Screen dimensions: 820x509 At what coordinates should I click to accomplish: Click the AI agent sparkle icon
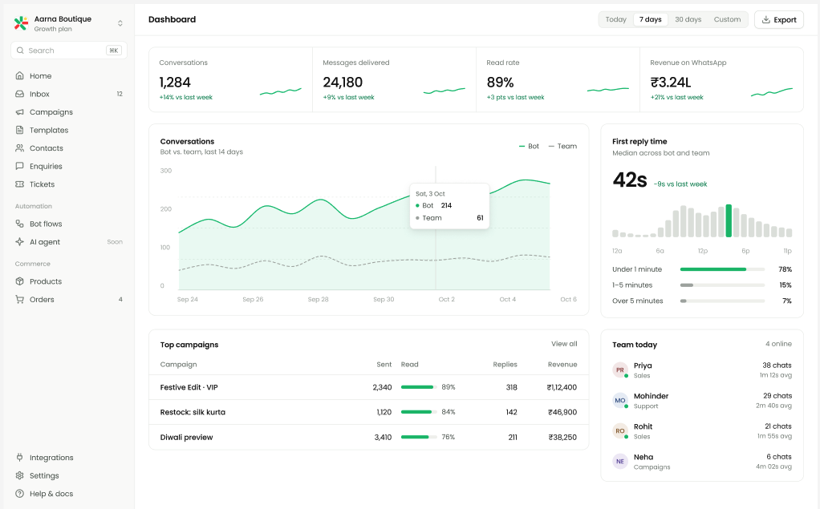[x=19, y=242]
